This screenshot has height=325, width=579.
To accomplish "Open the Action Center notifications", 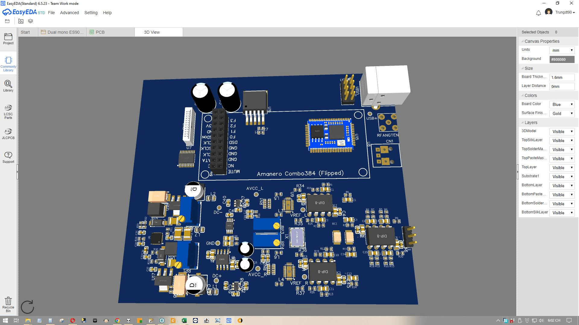I will coord(569,320).
